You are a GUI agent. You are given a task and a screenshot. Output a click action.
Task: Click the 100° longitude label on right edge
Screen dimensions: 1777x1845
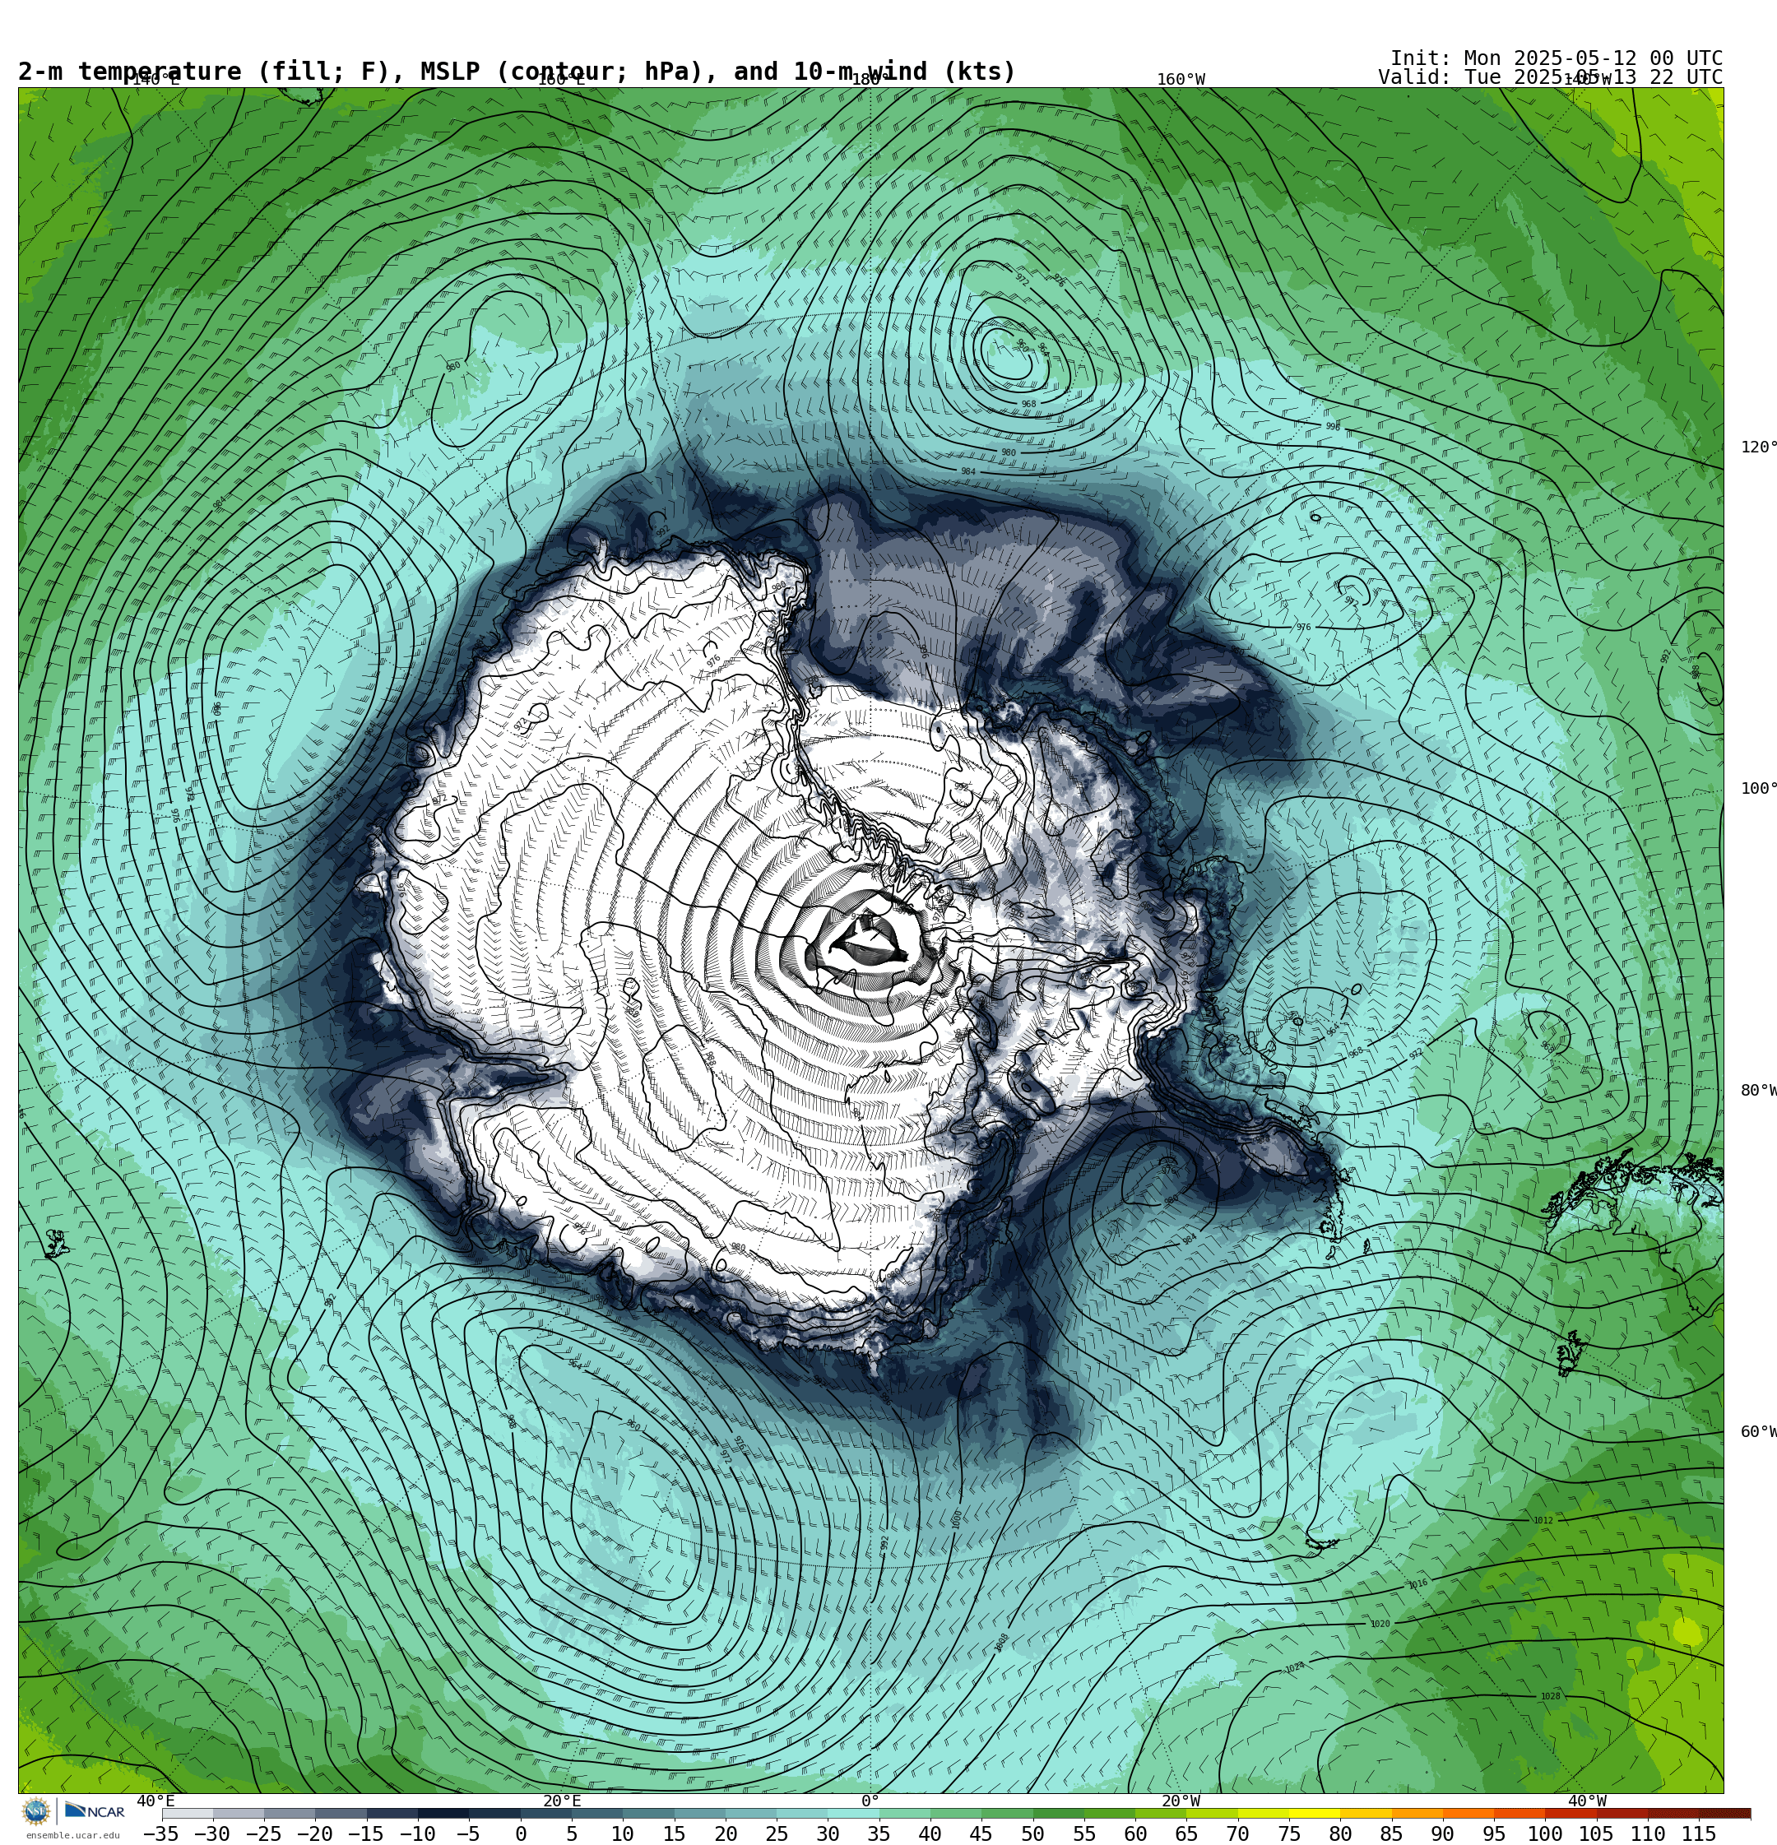(1757, 788)
